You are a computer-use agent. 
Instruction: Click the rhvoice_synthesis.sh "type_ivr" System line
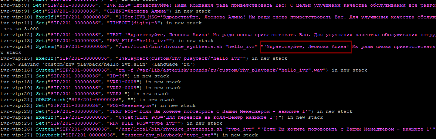point(218,129)
